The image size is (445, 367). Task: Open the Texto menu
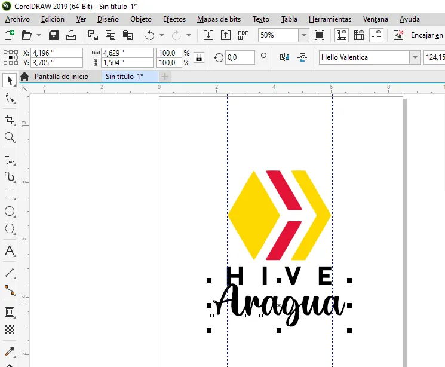point(261,19)
